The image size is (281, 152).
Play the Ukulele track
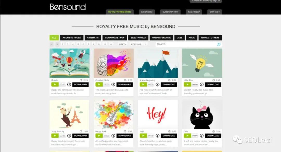[x=55, y=84]
